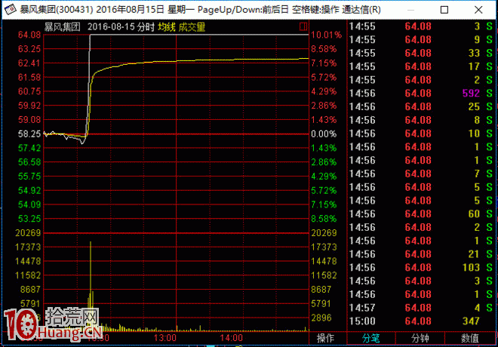Maximize the 暴风集团 window
The image size is (498, 347).
(x=444, y=10)
